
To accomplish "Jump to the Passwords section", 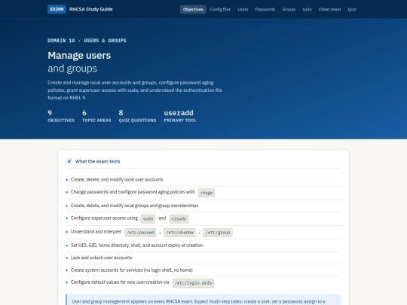I will (x=265, y=9).
